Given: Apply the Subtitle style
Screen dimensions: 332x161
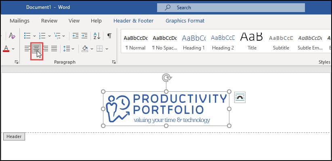Looking at the screenshot, I should [x=281, y=42].
